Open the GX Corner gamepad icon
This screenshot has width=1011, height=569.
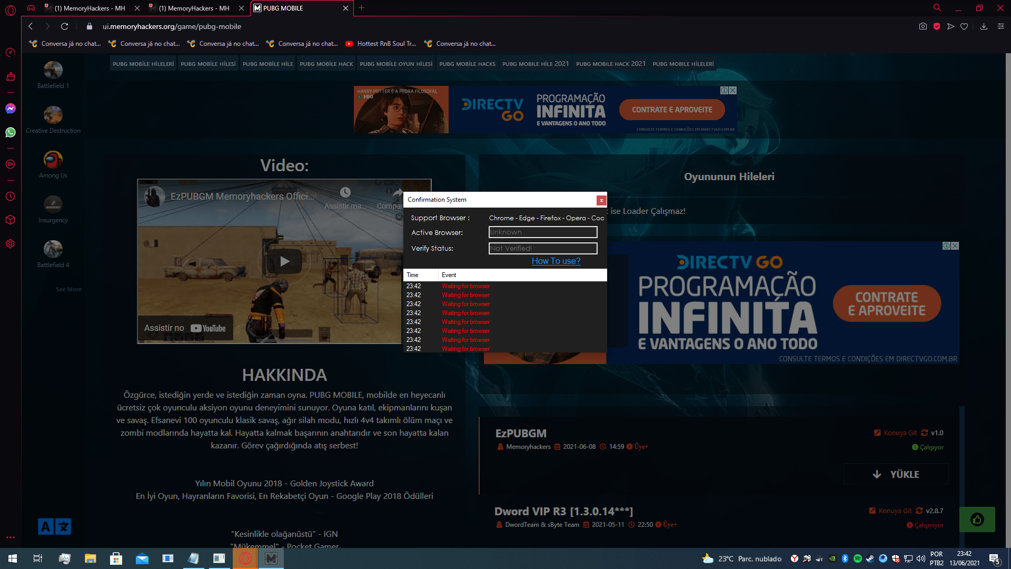[x=32, y=8]
